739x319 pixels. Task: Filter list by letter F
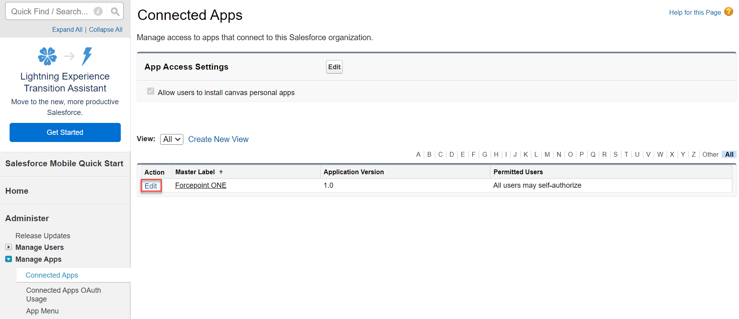474,154
